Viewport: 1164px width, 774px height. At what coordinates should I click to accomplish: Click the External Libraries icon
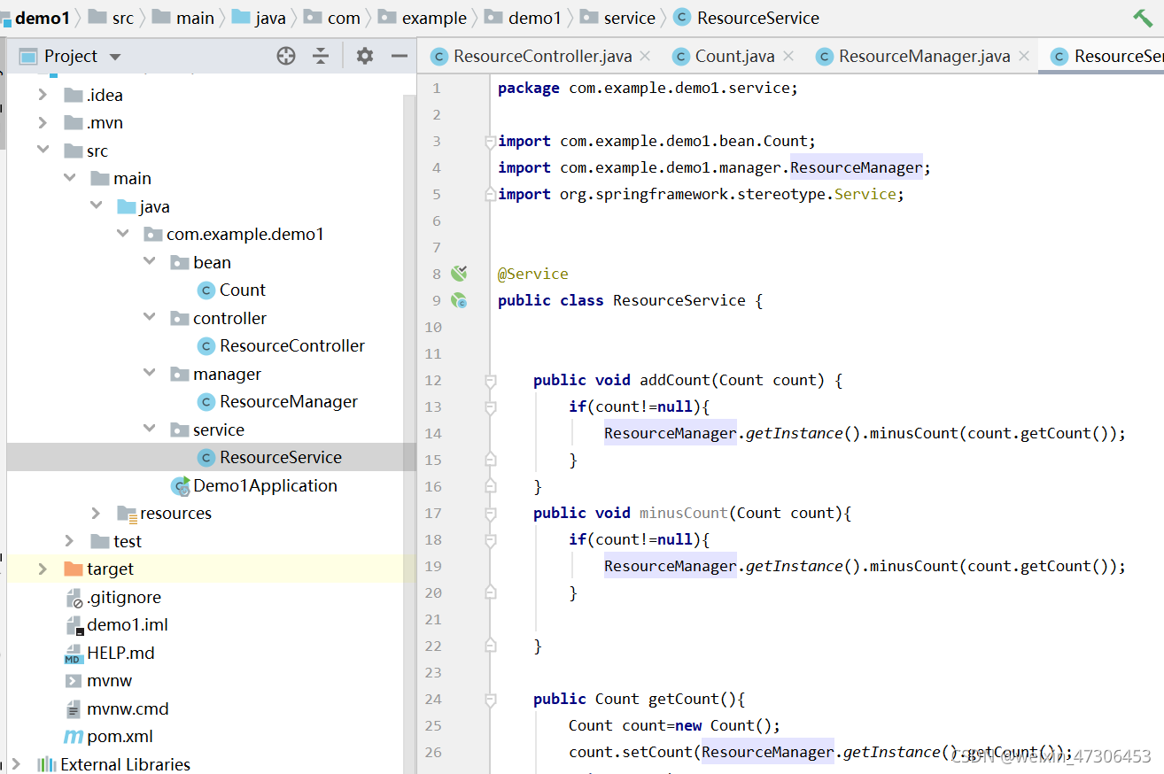click(x=46, y=764)
